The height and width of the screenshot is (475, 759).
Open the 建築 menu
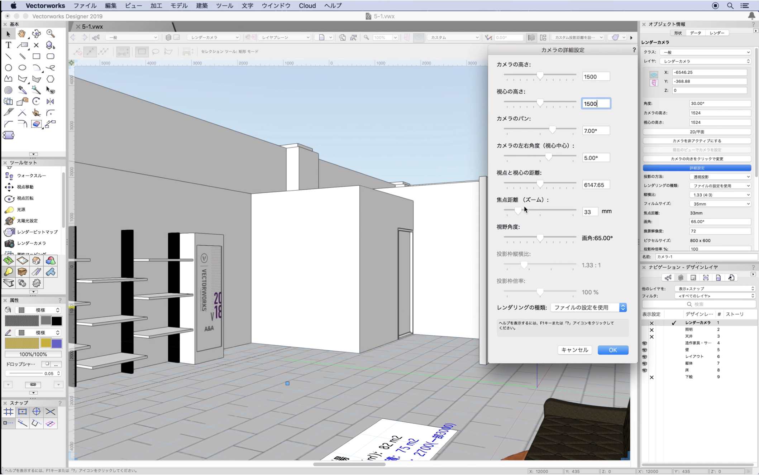[x=202, y=6]
